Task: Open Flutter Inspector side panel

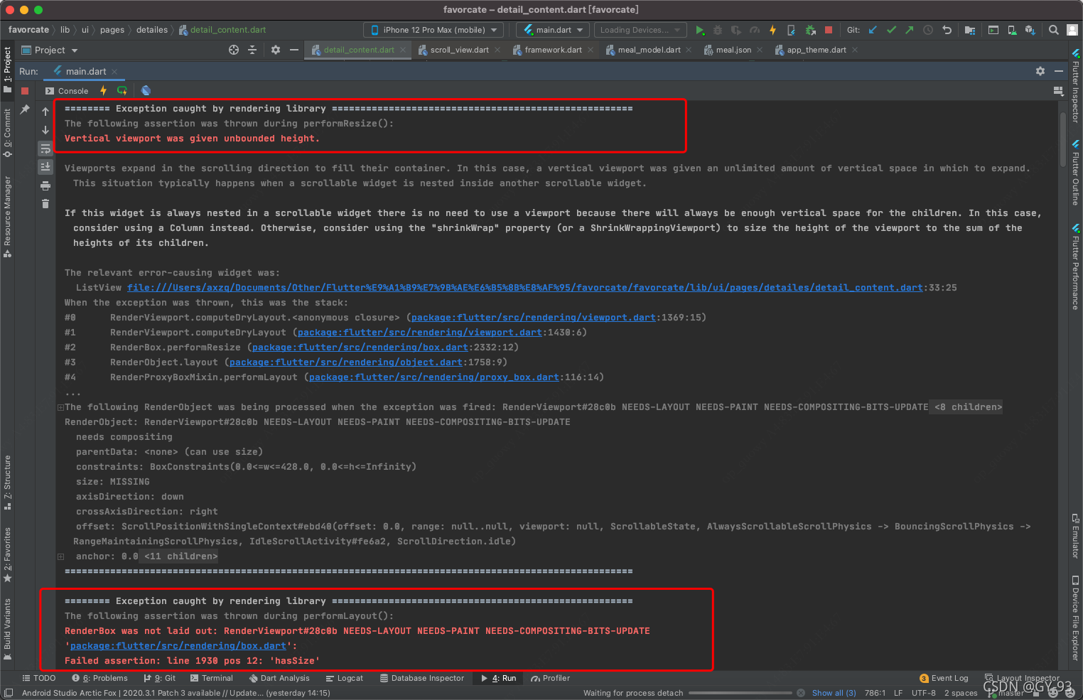Action: click(x=1075, y=87)
